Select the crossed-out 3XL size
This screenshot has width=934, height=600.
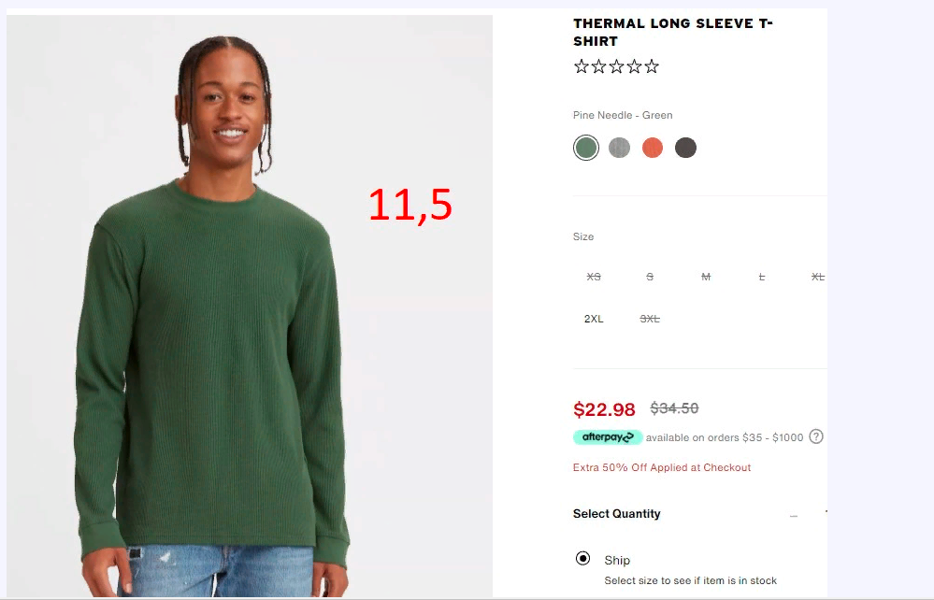click(x=650, y=319)
